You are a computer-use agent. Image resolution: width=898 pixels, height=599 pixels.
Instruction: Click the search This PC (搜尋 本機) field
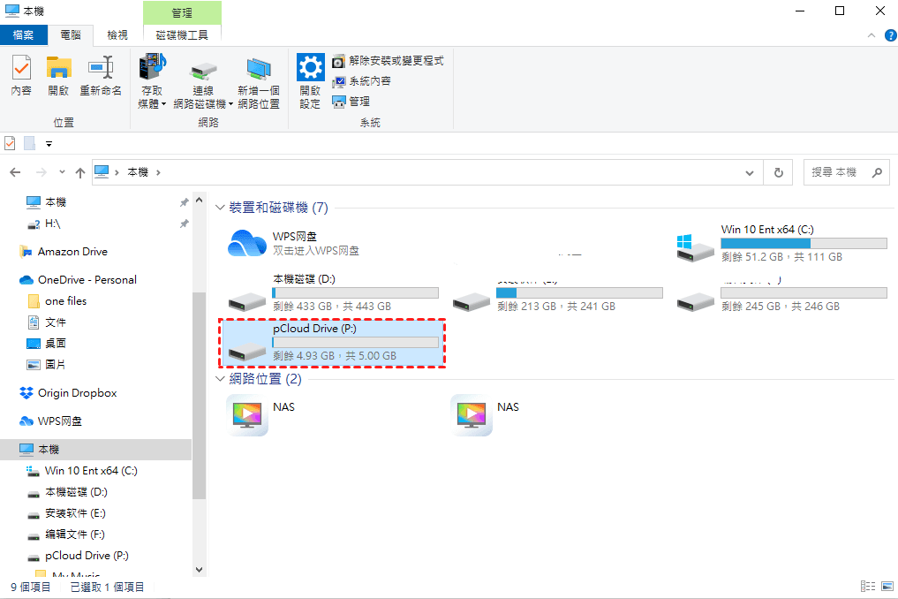847,172
